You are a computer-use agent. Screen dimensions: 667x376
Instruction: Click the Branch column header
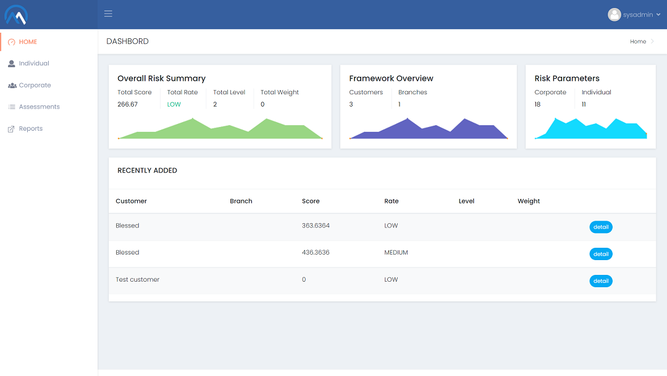(241, 201)
